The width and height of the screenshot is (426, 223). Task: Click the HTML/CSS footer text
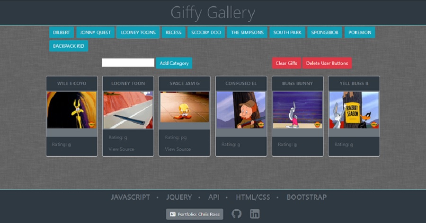click(253, 197)
